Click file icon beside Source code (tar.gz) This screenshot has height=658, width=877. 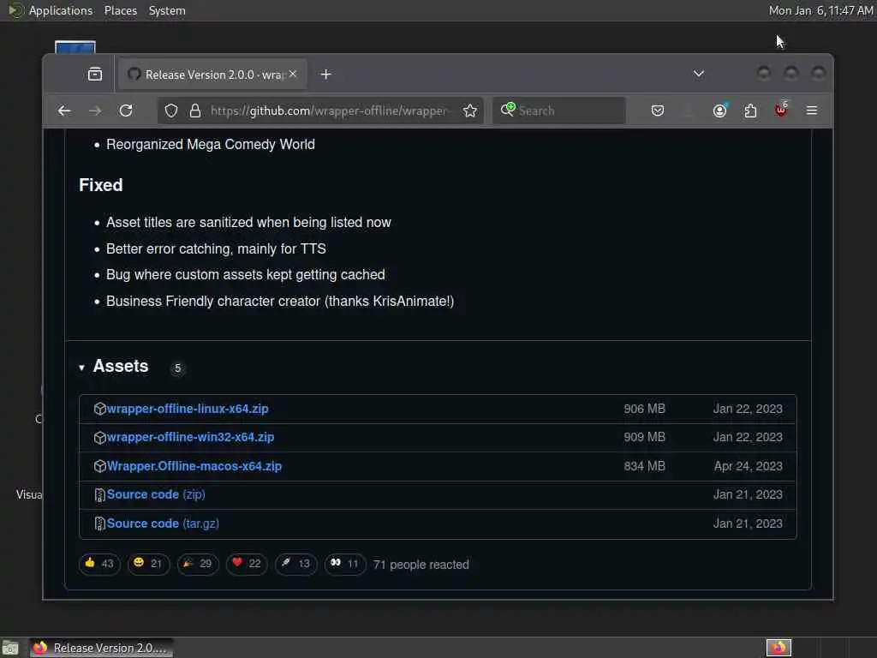[x=99, y=523]
